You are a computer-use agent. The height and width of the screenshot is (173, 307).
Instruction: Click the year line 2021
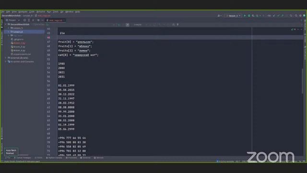tap(61, 73)
